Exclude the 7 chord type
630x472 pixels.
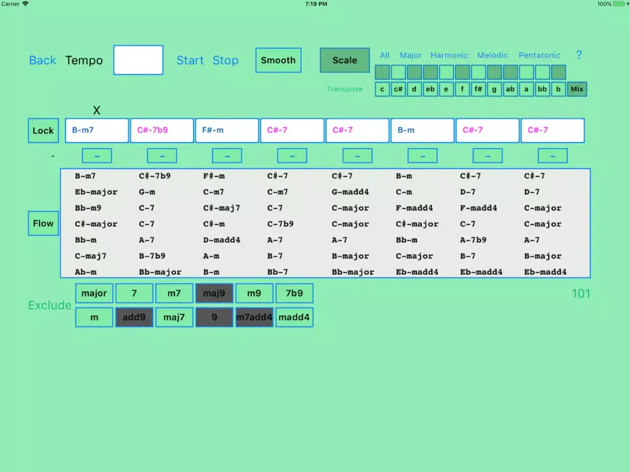click(134, 294)
